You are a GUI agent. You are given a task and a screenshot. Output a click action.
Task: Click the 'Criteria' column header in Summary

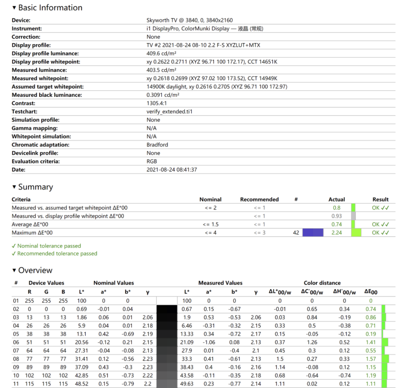(x=21, y=199)
